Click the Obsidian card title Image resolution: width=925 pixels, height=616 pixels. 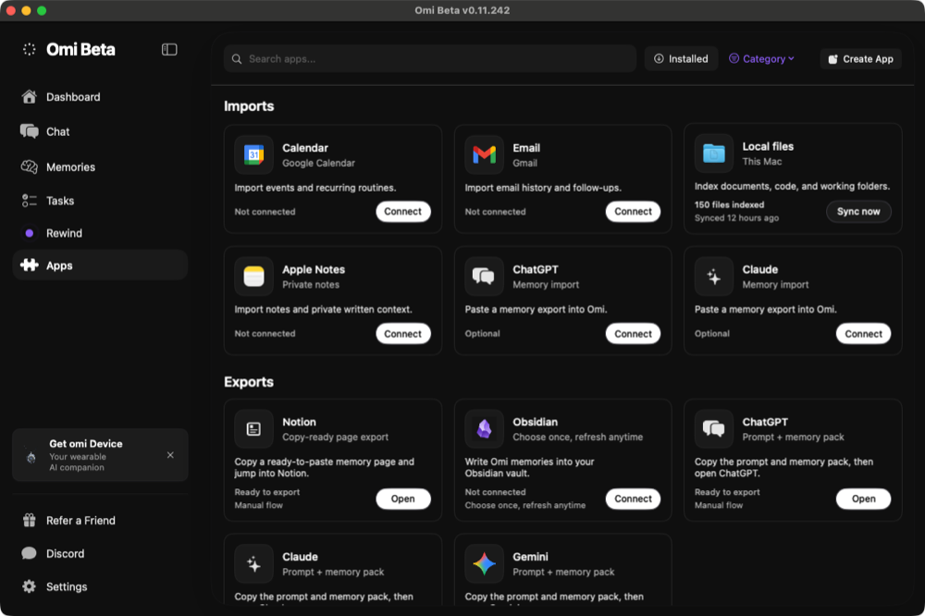[535, 422]
